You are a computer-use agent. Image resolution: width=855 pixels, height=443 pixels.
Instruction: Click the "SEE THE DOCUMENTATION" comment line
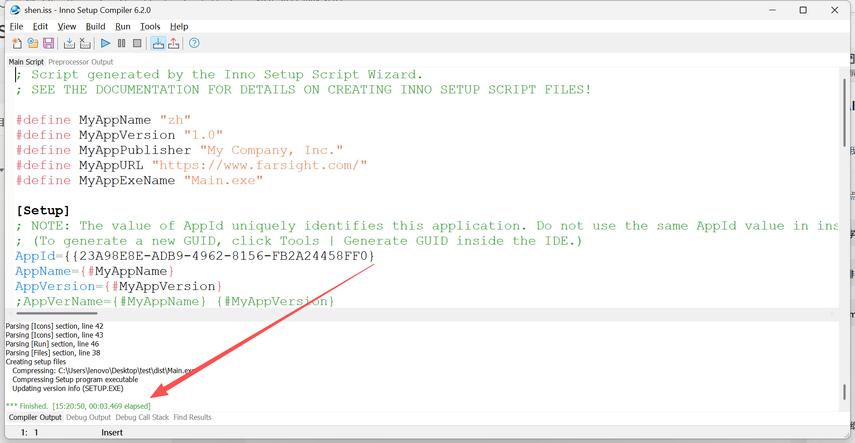click(304, 89)
